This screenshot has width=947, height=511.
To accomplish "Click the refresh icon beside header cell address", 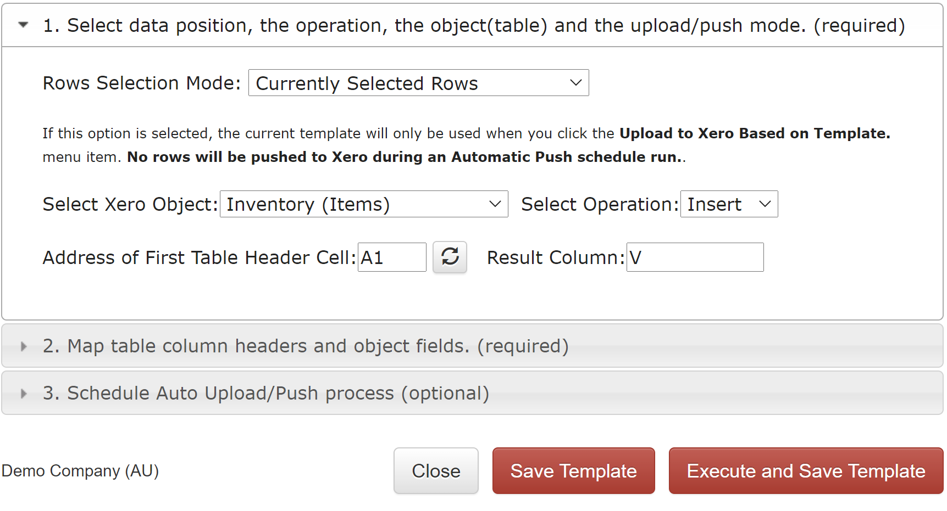I will click(x=450, y=257).
